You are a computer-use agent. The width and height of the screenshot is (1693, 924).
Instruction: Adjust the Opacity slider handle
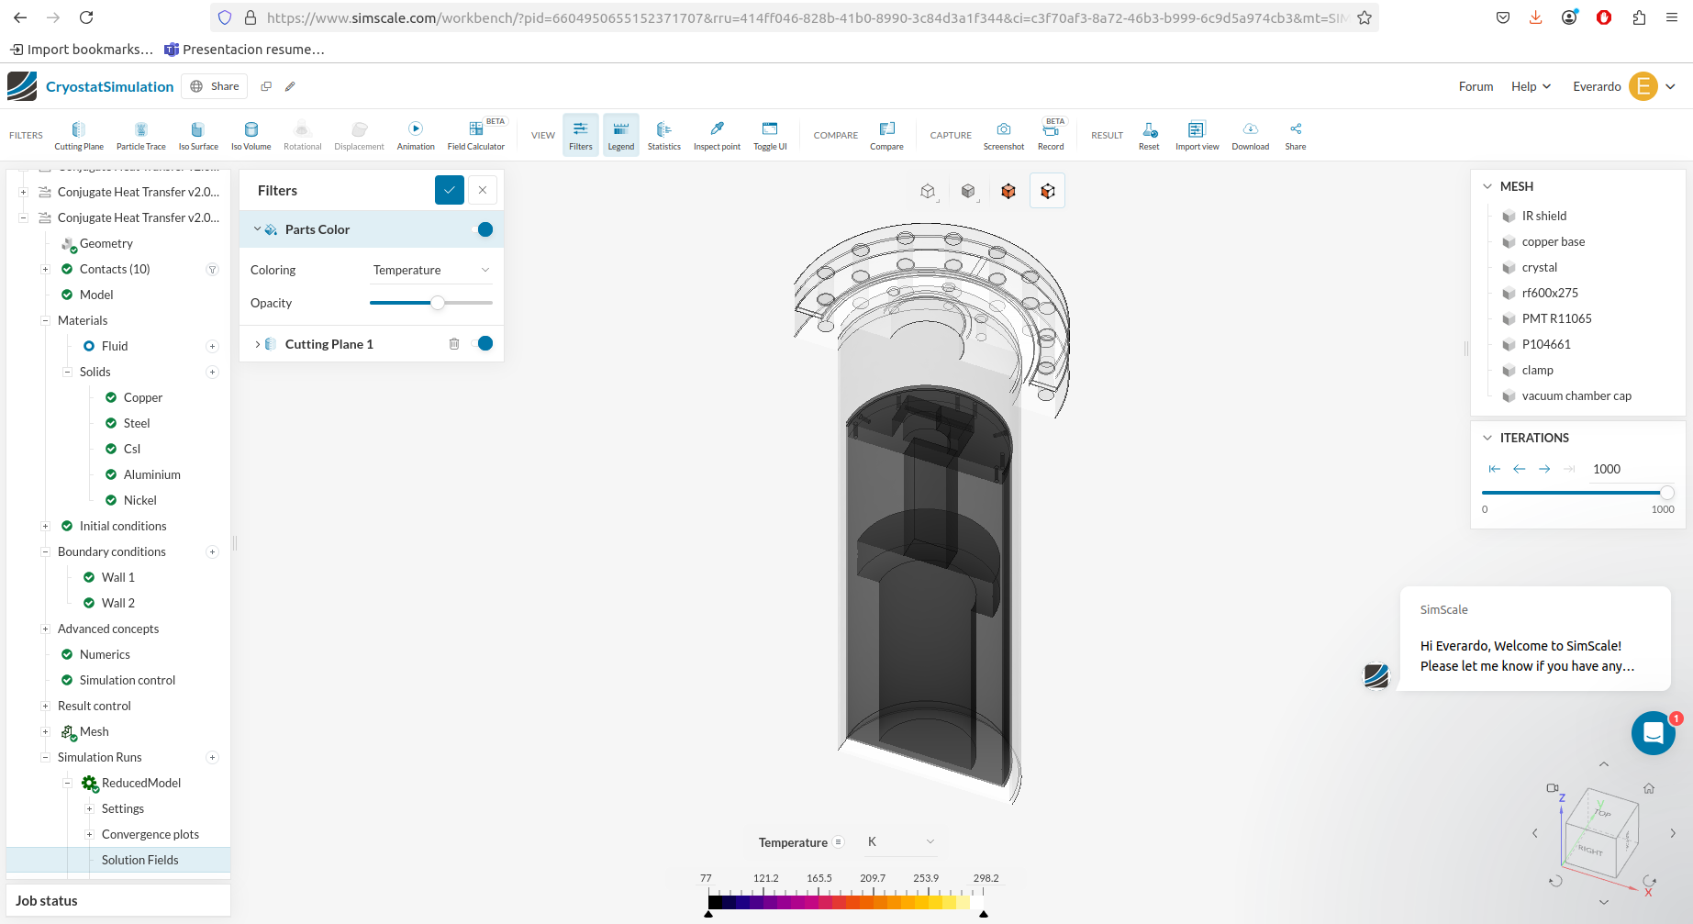(438, 303)
